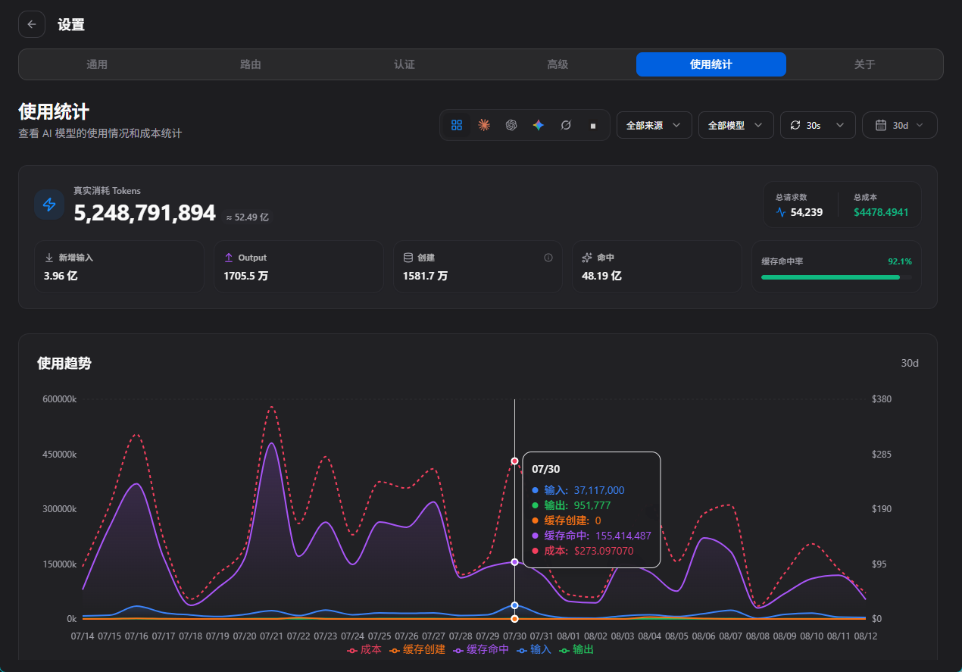This screenshot has width=962, height=672.
Task: Toggle the 输出 series in legend
Action: [x=576, y=649]
